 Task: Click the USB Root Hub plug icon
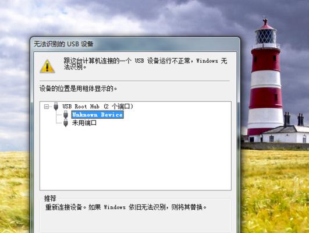56,106
